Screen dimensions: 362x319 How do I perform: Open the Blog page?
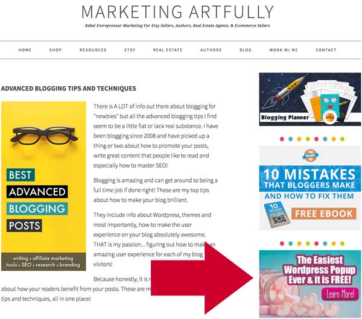pos(246,50)
